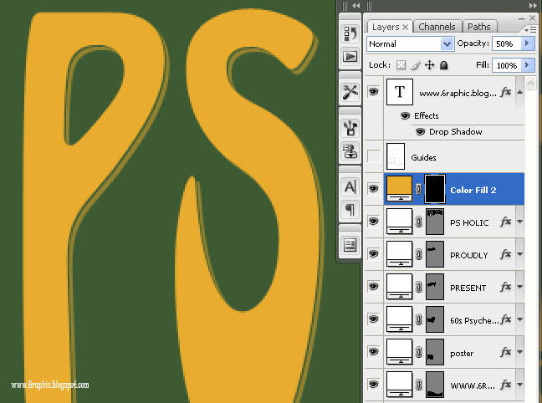
Task: Click the black mask thumbnail of Color Fill 2
Action: [435, 189]
